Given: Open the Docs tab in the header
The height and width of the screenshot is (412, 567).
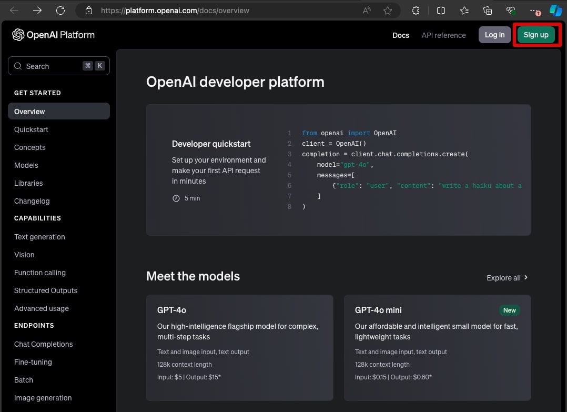Looking at the screenshot, I should coord(401,35).
